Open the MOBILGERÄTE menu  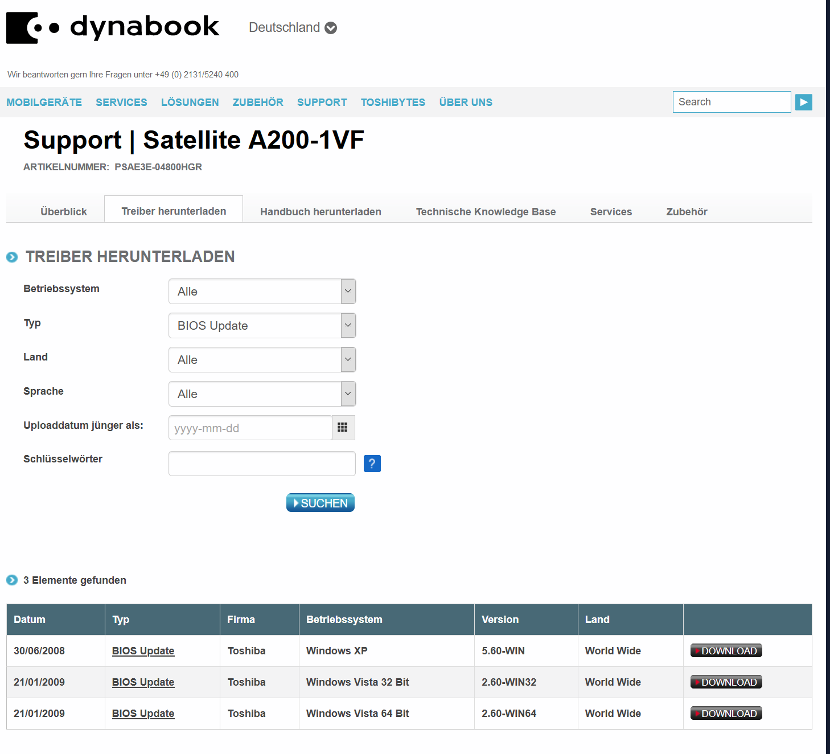coord(44,103)
